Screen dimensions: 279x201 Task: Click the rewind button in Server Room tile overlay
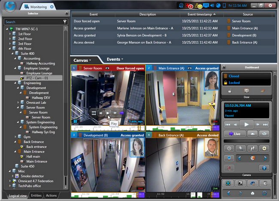coord(101,113)
